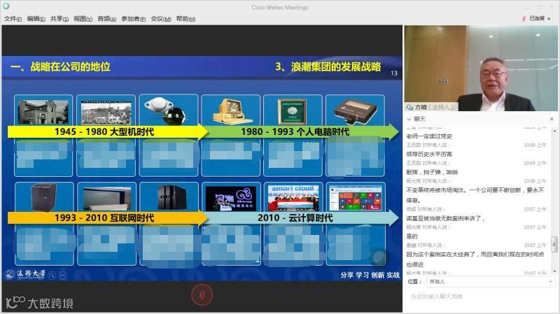This screenshot has height=314, width=560.
Task: Click the chat message input field
Action: coord(480,296)
